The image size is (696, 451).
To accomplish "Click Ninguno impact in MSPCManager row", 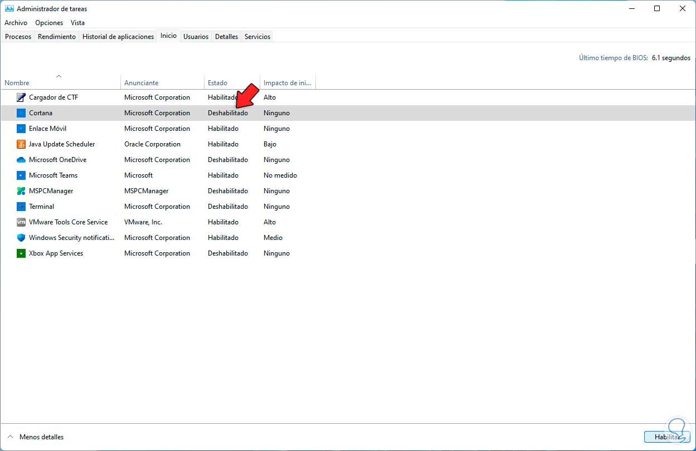I will [x=276, y=191].
